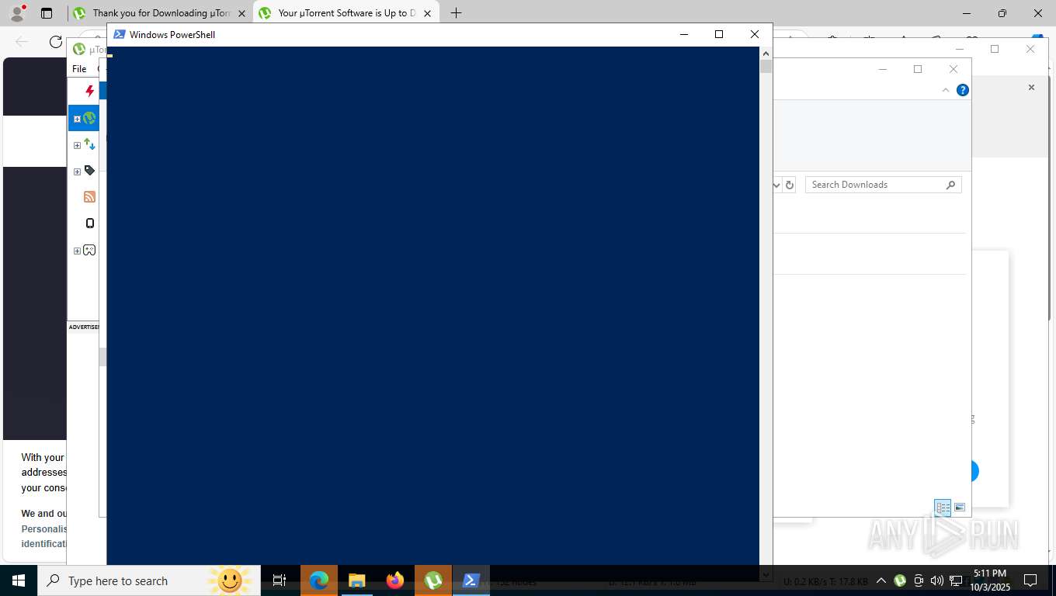The image size is (1056, 596).
Task: Open File Explorer from taskbar
Action: point(356,580)
